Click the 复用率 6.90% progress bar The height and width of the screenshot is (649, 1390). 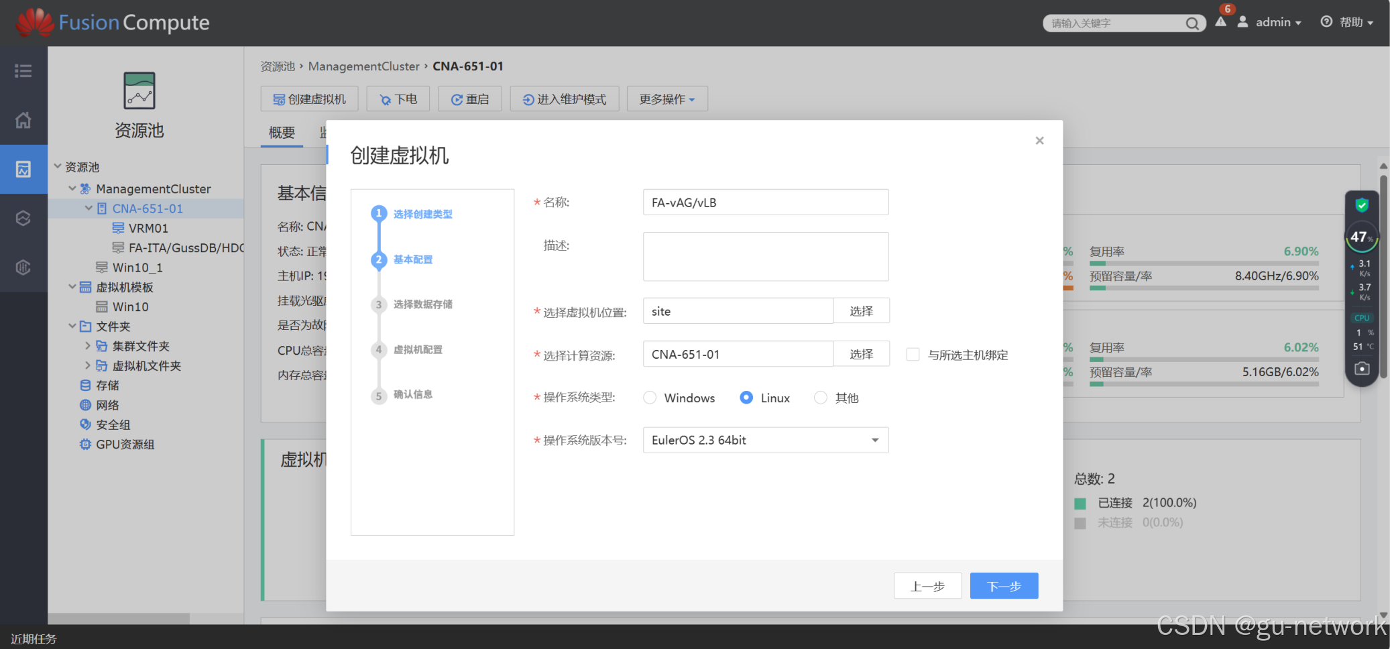click(1204, 263)
